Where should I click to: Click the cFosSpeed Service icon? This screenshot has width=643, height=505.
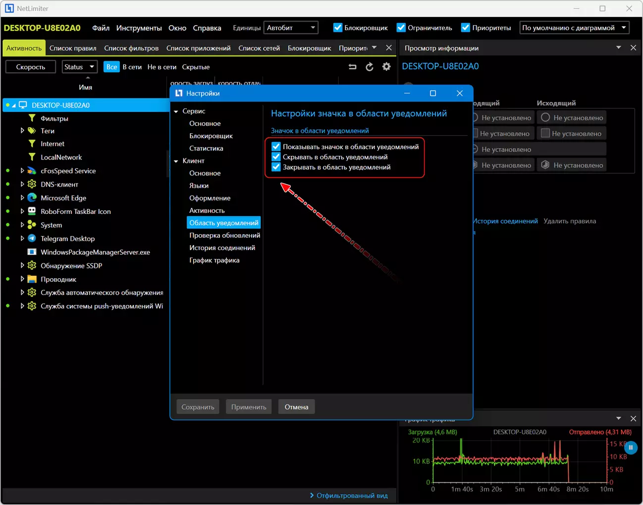(x=32, y=170)
